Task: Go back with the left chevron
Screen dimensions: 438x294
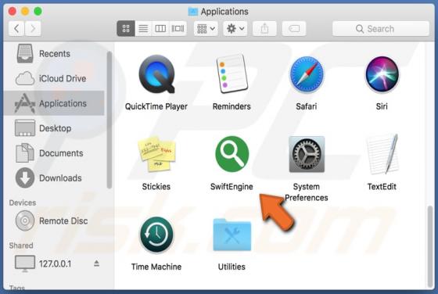Action: click(16, 28)
